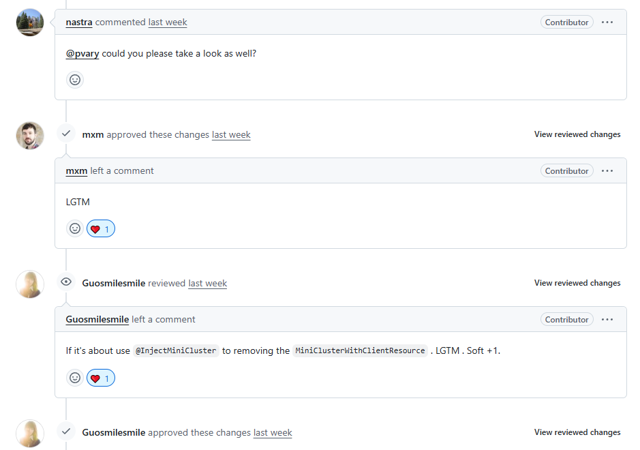Viewport: 640px width, 450px height.
Task: View reviewed changes for Guosmilesmile's approval
Action: pos(577,432)
